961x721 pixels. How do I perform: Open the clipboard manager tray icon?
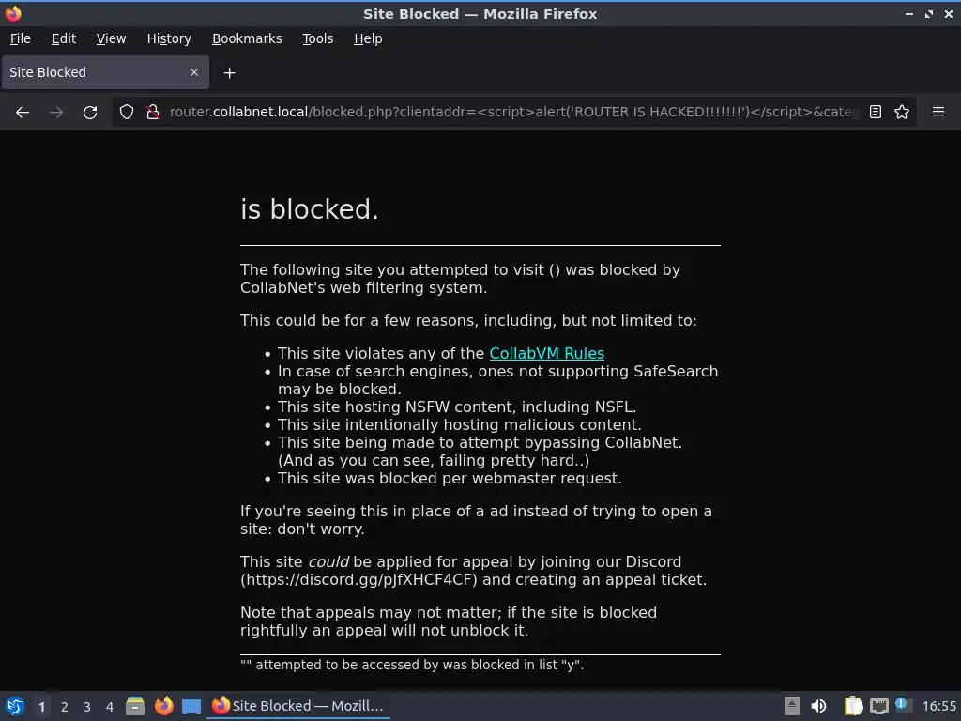(x=853, y=706)
